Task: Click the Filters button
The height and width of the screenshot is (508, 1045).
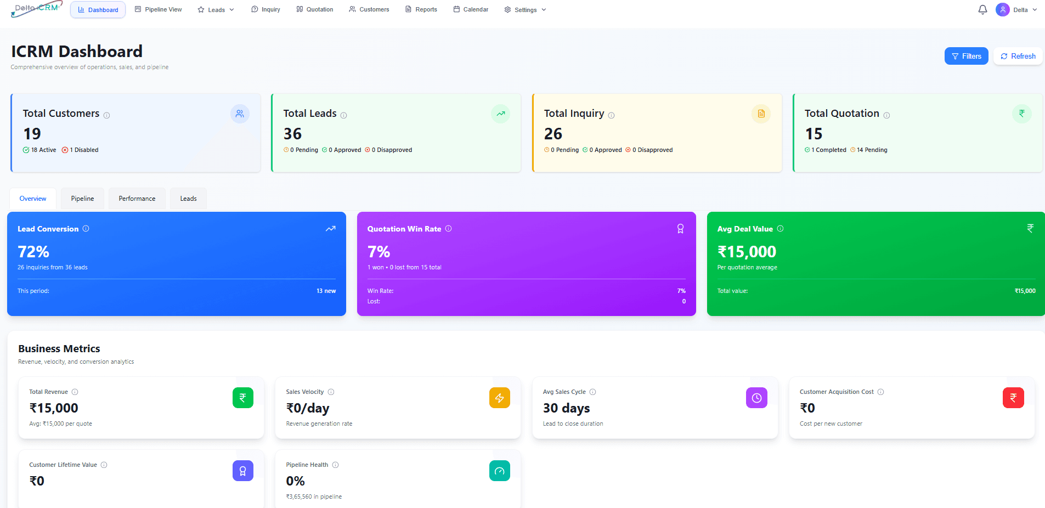Action: point(966,56)
